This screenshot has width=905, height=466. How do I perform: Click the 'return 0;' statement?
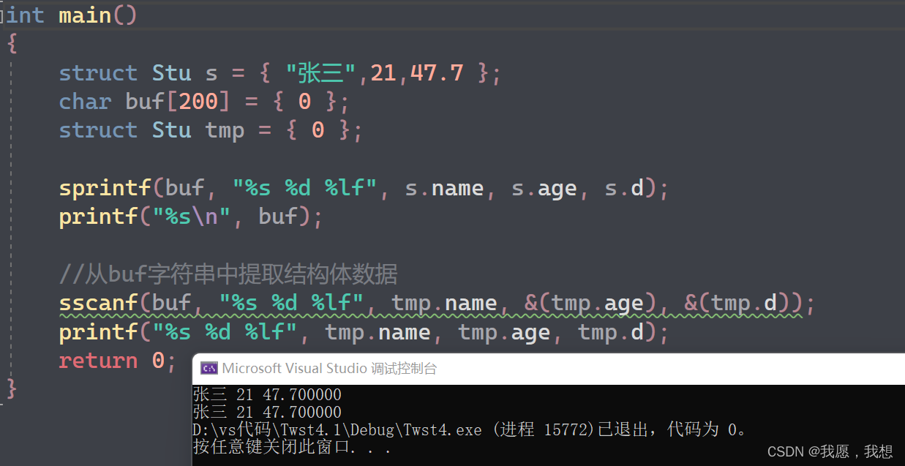pos(118,361)
